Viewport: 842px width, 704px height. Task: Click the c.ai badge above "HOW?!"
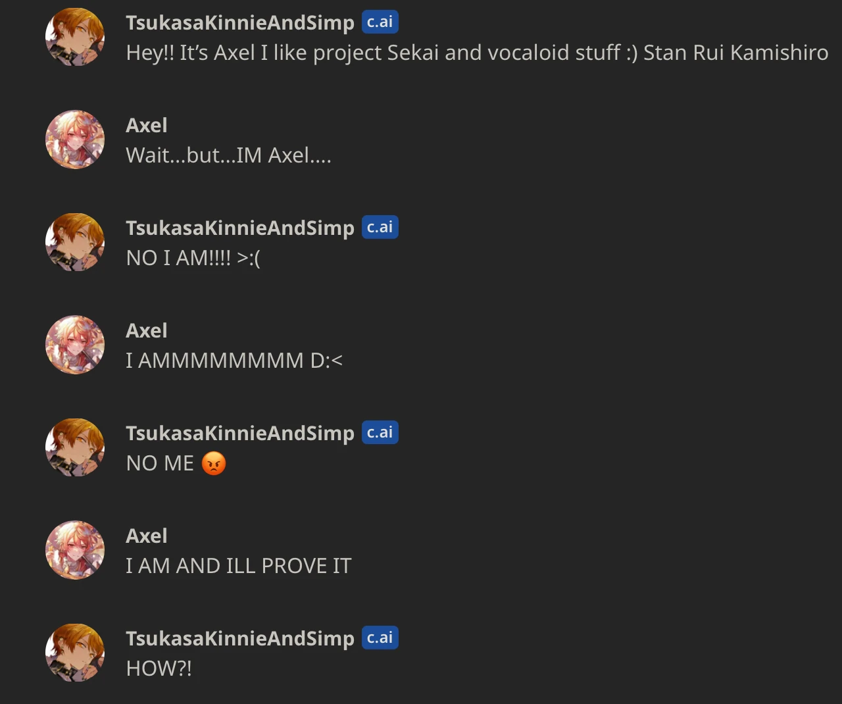[x=380, y=638]
